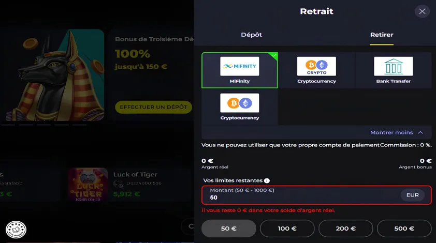Collapse payment methods with Montrer moins

[391, 132]
